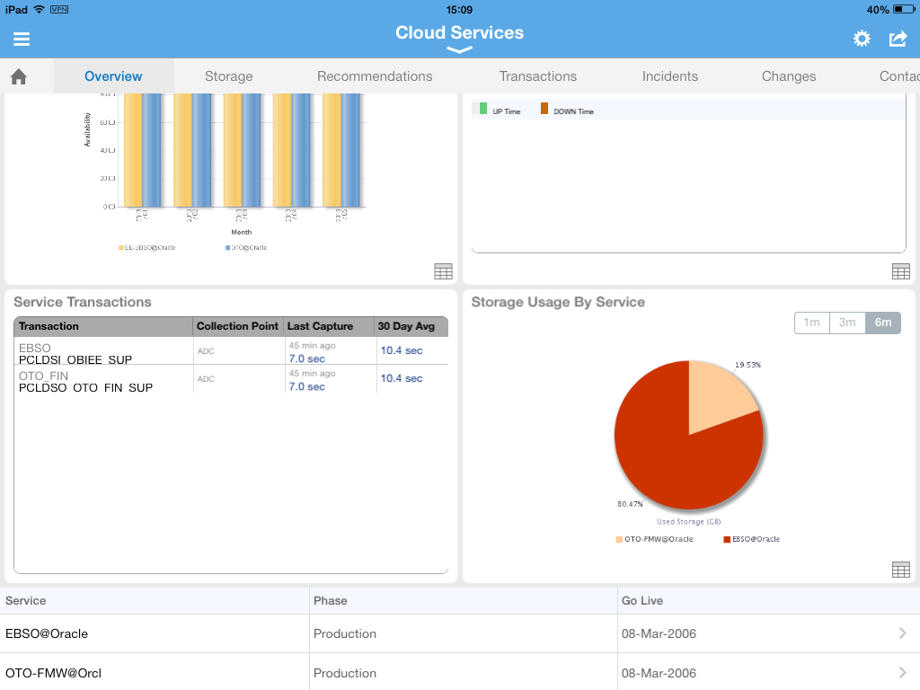Show storage usage data table
Viewport: 920px width, 690px height.
tap(900, 569)
